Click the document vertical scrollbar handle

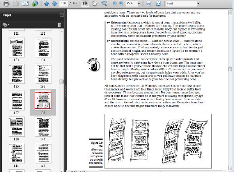pyautogui.click(x=230, y=69)
